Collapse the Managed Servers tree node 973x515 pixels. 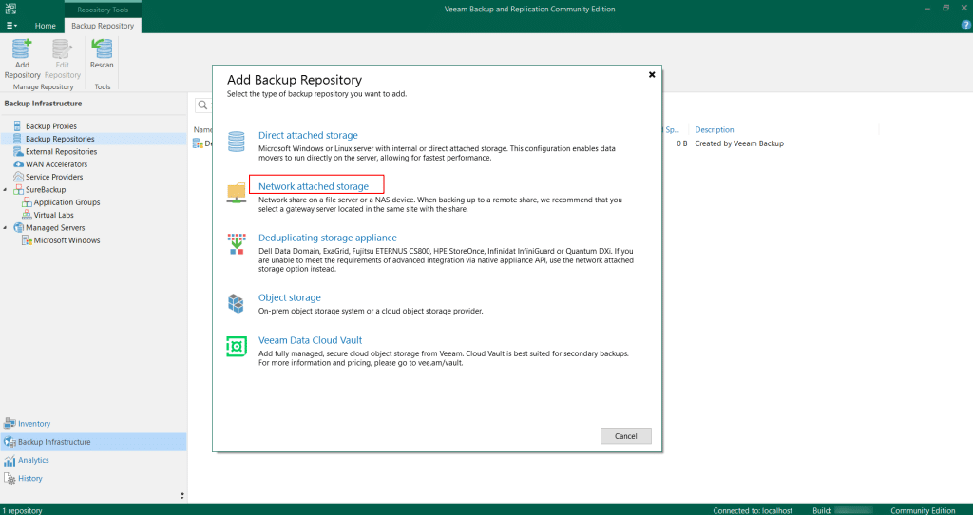click(6, 228)
